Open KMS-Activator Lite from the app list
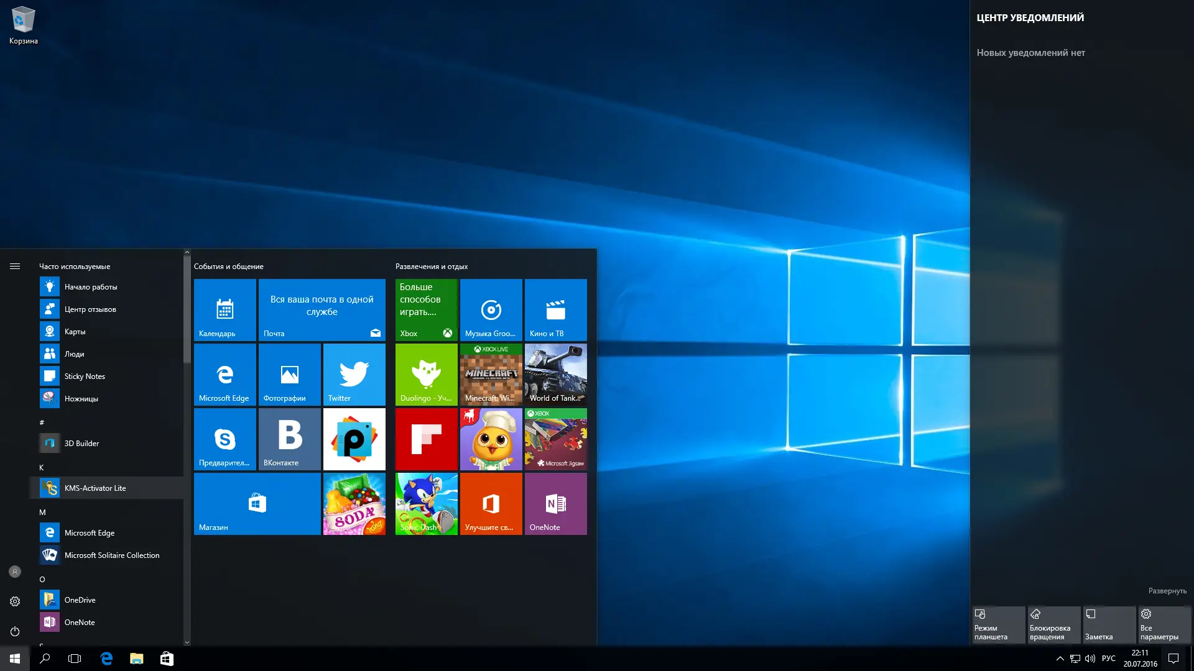 95,488
